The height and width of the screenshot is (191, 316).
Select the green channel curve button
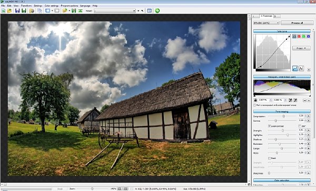pyautogui.click(x=304, y=36)
